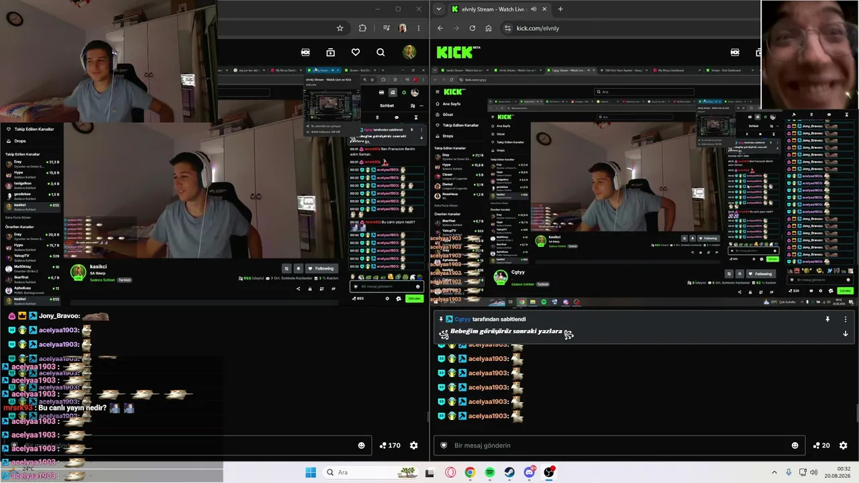Toggle notification bell for Cgtyy channel
Viewport: 859px width, 483px height.
(740, 274)
